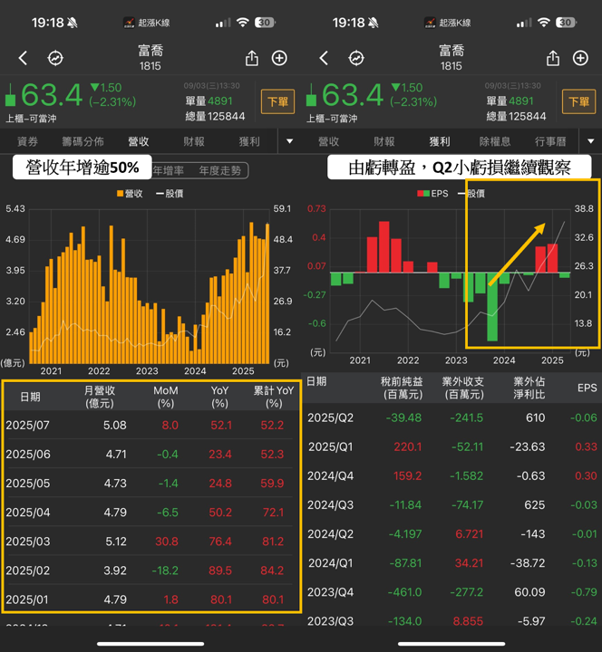602x652 pixels.
Task: Select 獲利 tab on right screen
Action: (x=440, y=141)
